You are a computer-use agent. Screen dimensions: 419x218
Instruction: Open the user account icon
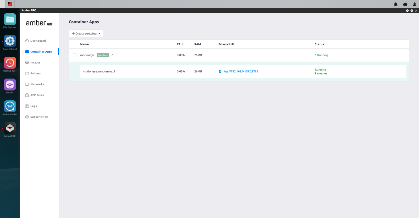pyautogui.click(x=415, y=4)
